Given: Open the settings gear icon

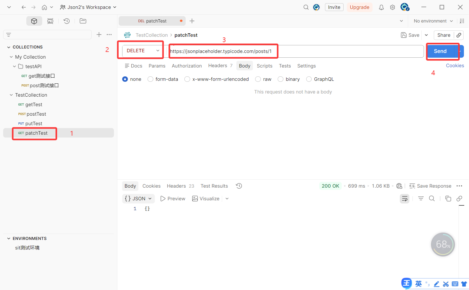Looking at the screenshot, I should click(393, 7).
